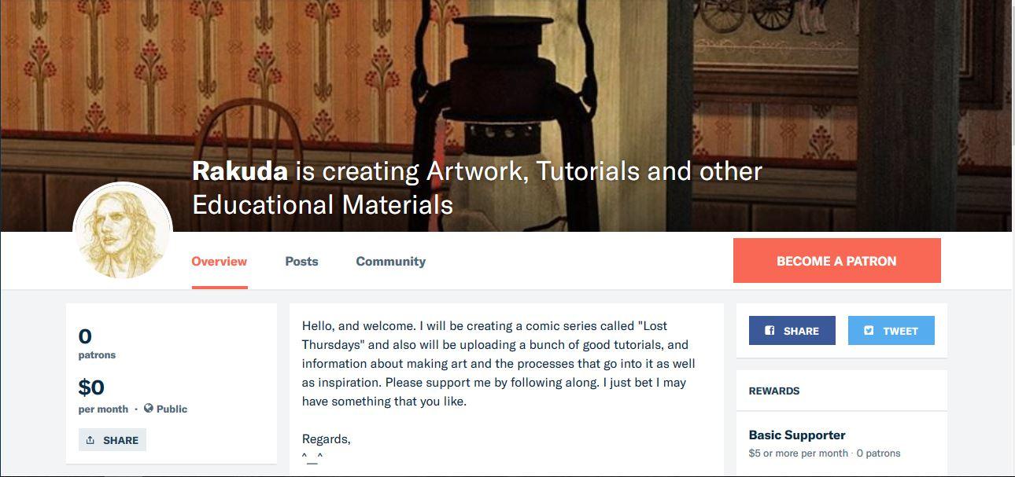Click the share arrow icon under per month
This screenshot has width=1015, height=477.
[x=90, y=440]
